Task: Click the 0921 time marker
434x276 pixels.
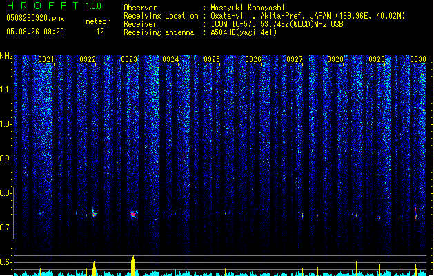Action: pyautogui.click(x=46, y=59)
